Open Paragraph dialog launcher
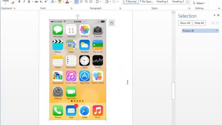This screenshot has width=222, height=125. point(120,8)
